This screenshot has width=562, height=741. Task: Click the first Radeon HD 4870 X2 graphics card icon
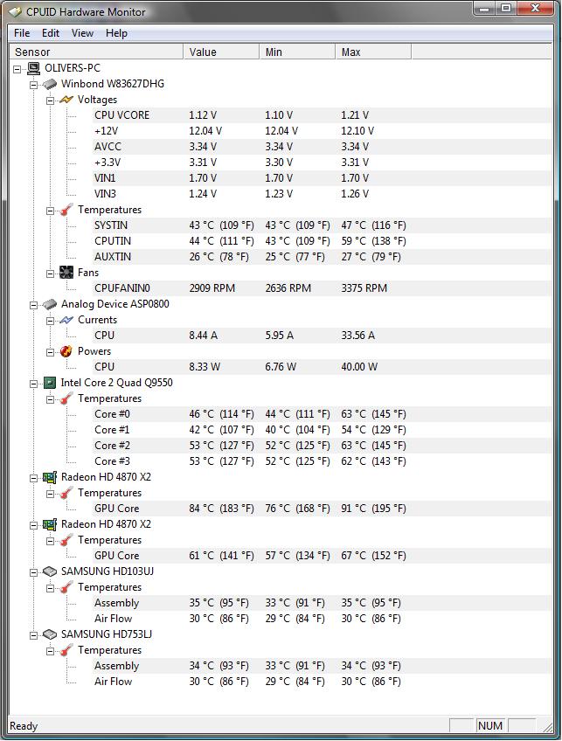click(x=50, y=477)
